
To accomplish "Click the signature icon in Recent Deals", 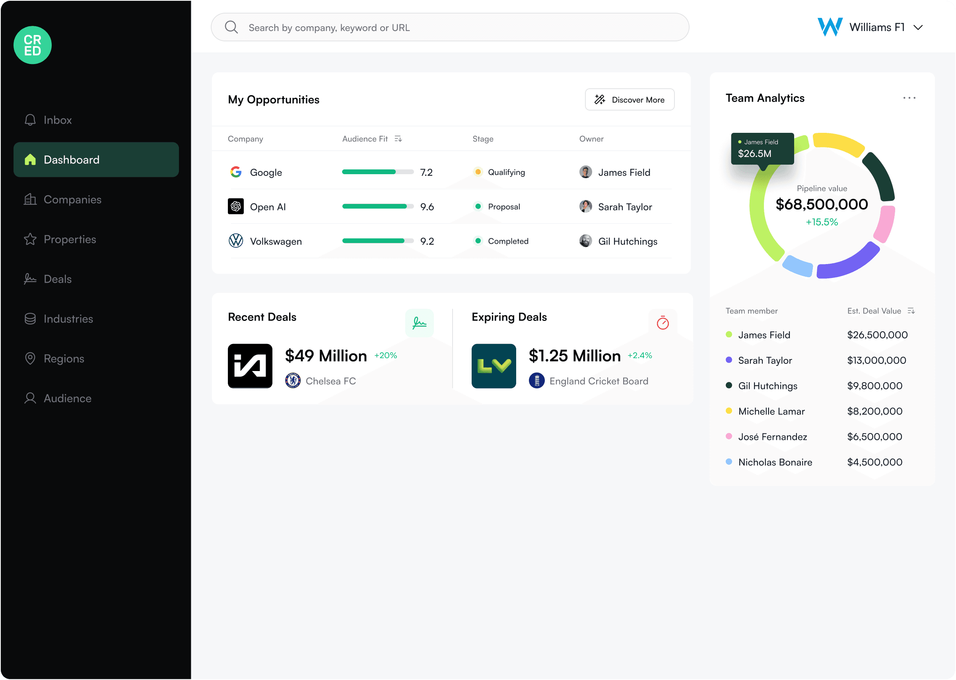I will tap(419, 323).
